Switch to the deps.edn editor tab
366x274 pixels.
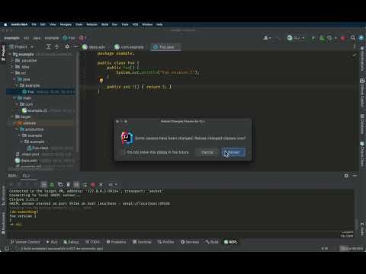click(94, 47)
